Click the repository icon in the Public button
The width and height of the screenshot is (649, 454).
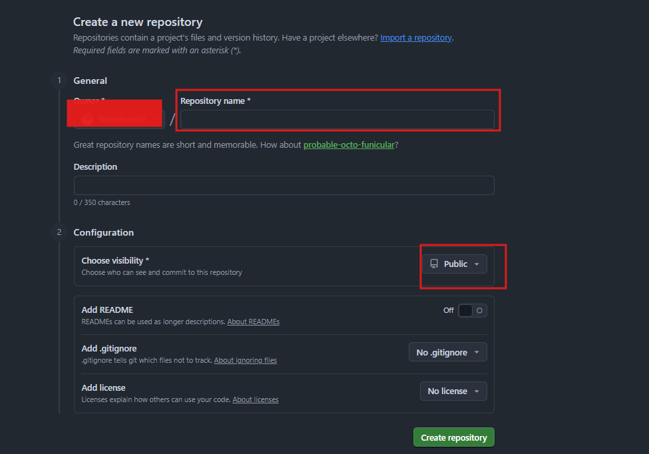pyautogui.click(x=434, y=264)
